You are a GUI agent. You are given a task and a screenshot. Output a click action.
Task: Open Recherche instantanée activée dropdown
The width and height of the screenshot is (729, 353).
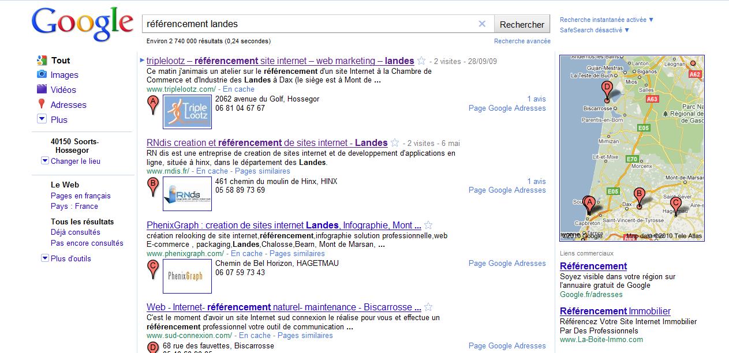pos(607,20)
